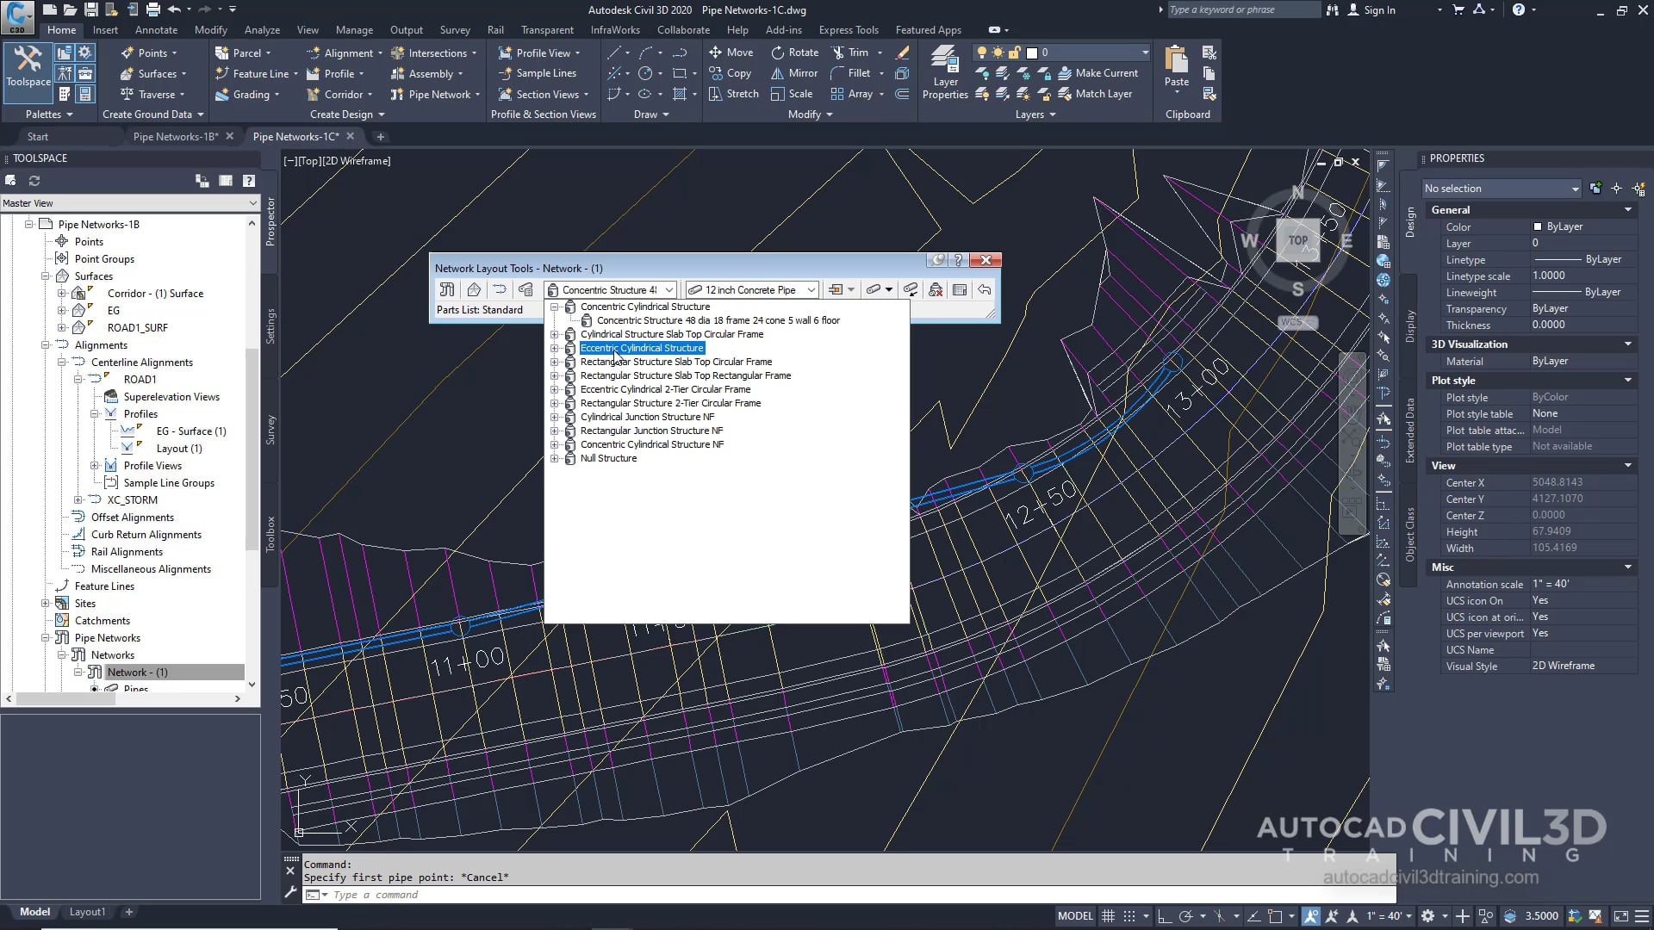
Task: Click the Undo icon in Network Layout Tools
Action: point(985,290)
